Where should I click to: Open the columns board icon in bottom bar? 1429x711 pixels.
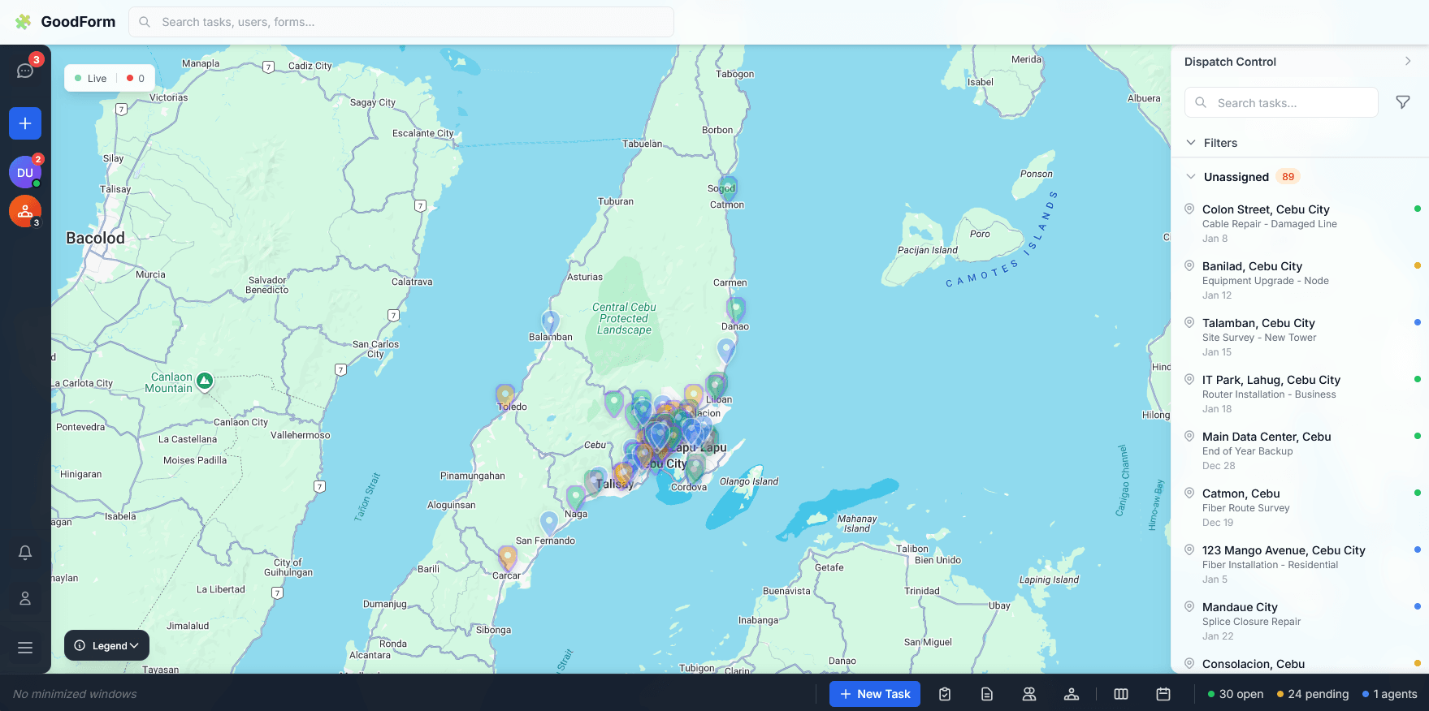[1121, 694]
